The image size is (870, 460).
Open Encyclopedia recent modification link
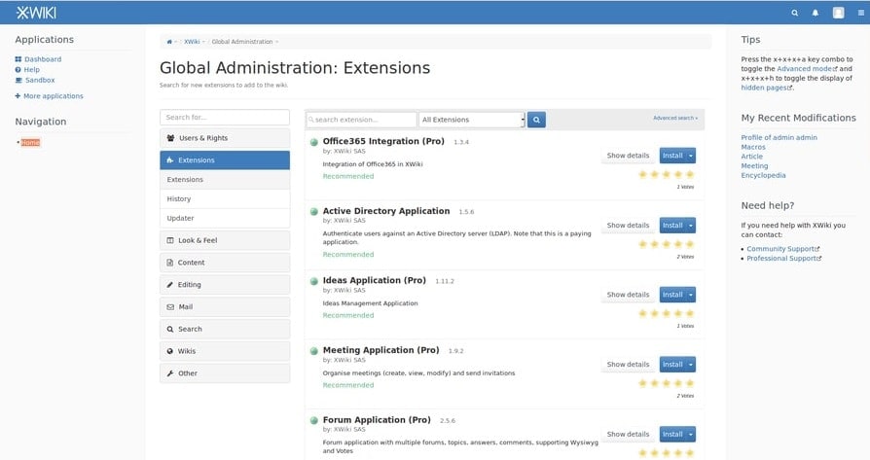pos(764,175)
